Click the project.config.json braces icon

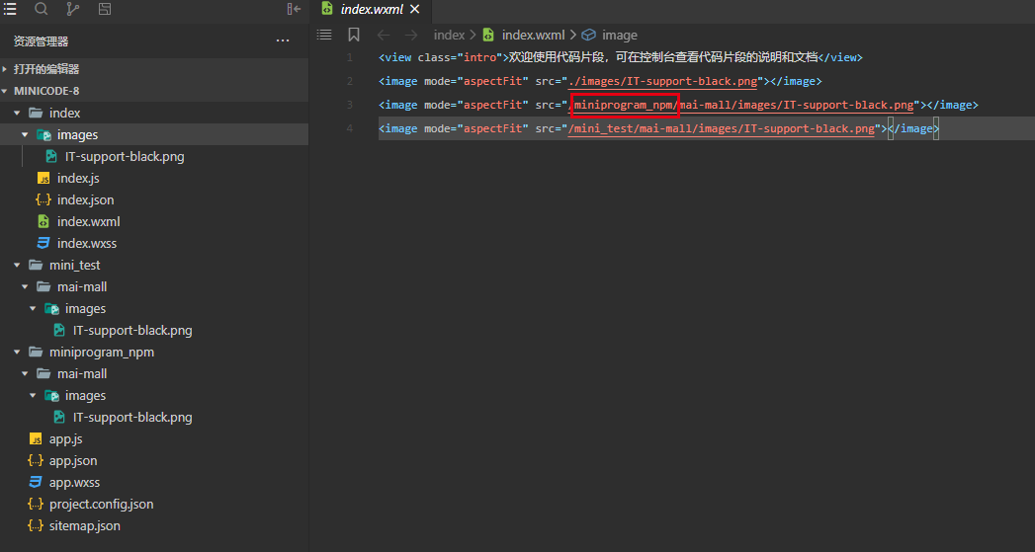(36, 505)
